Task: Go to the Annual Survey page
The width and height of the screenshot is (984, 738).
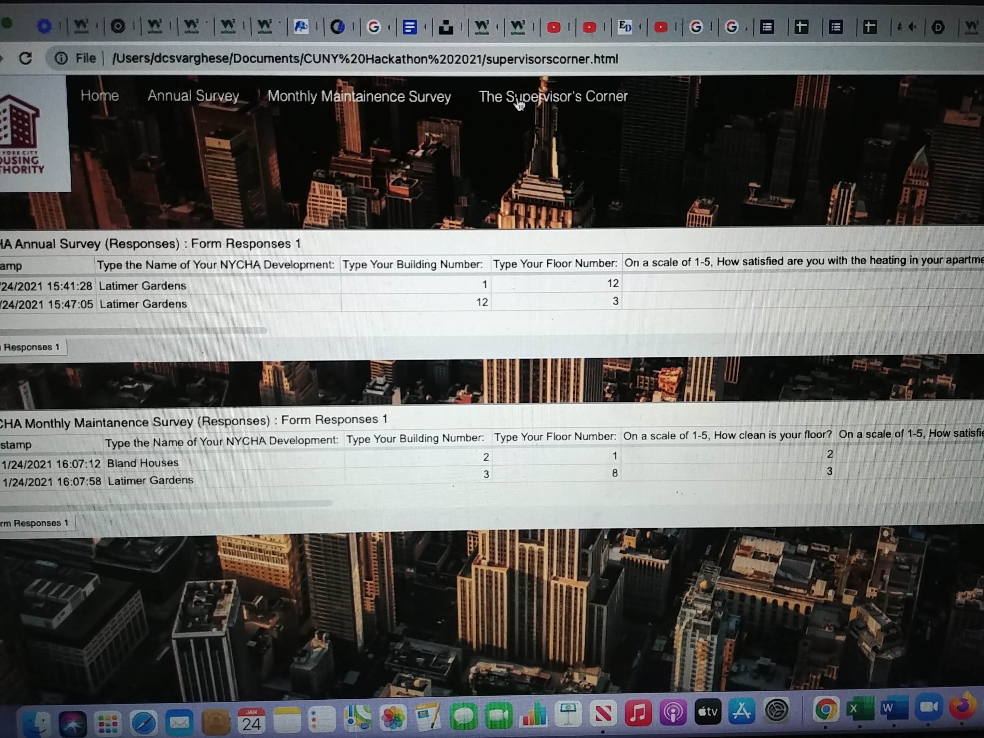Action: (193, 96)
